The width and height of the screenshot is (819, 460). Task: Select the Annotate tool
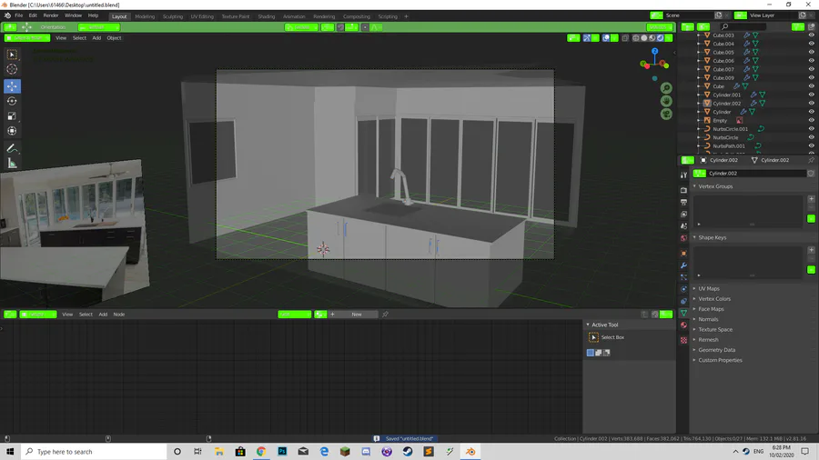(12, 149)
